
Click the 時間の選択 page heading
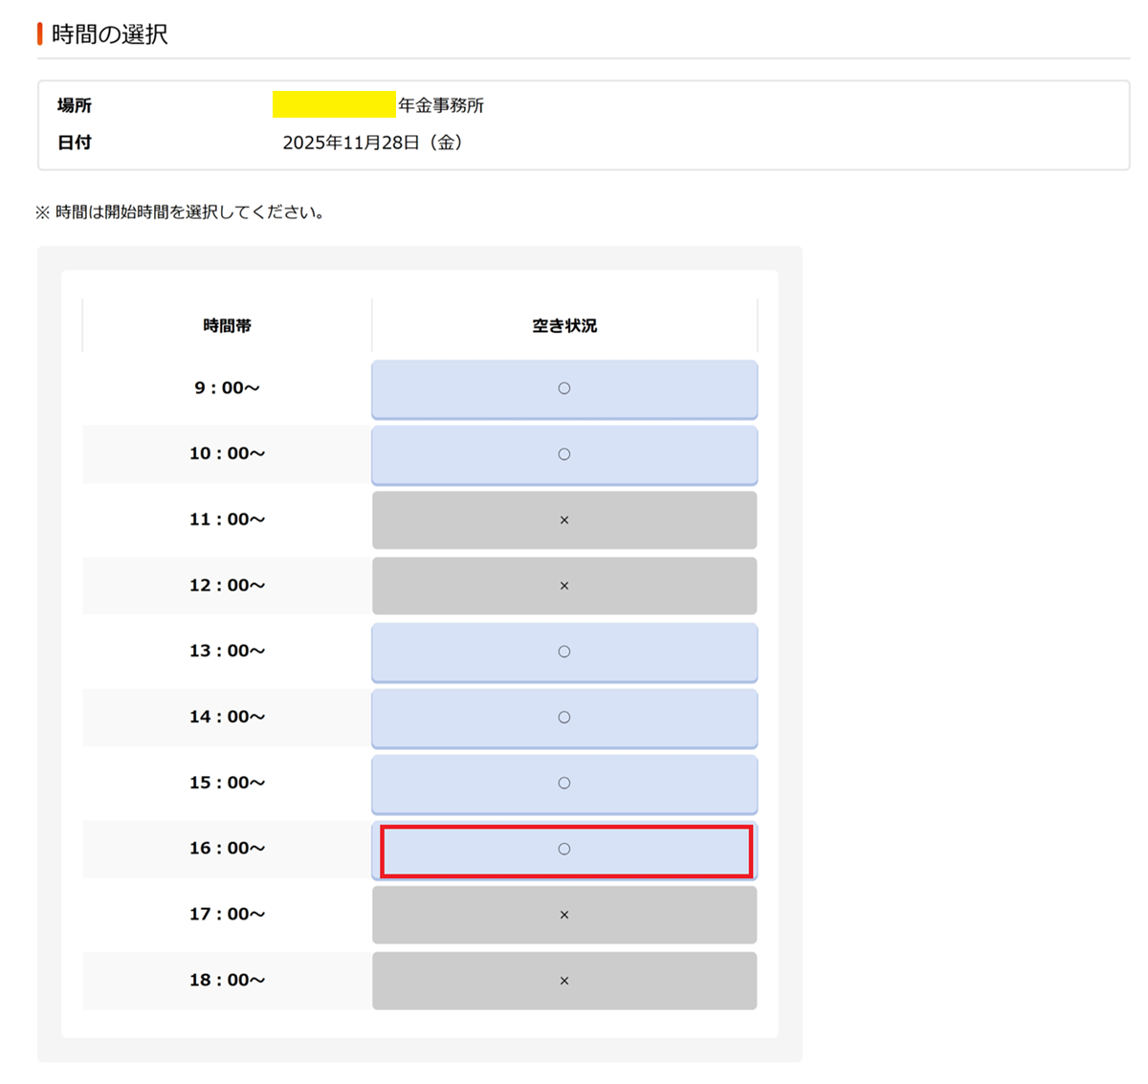[110, 34]
